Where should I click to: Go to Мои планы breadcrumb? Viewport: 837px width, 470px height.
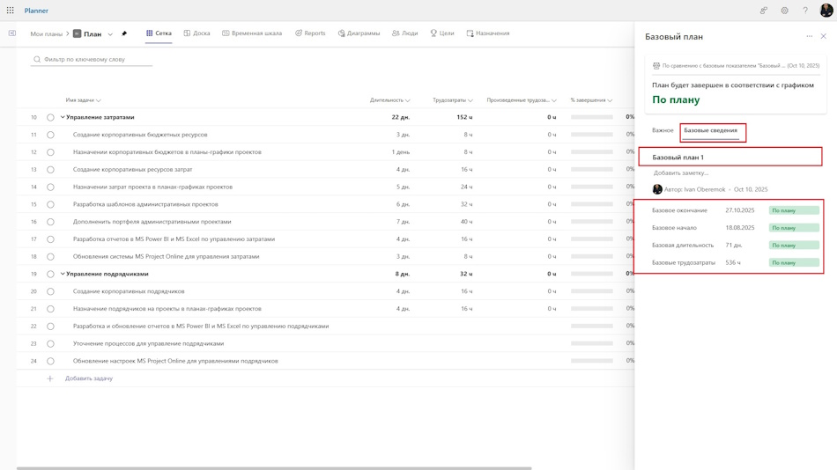pyautogui.click(x=47, y=33)
